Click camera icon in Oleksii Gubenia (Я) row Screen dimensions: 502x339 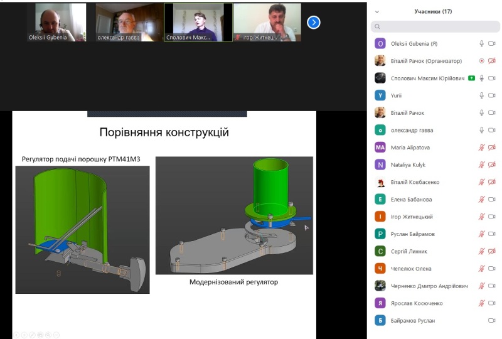point(492,43)
